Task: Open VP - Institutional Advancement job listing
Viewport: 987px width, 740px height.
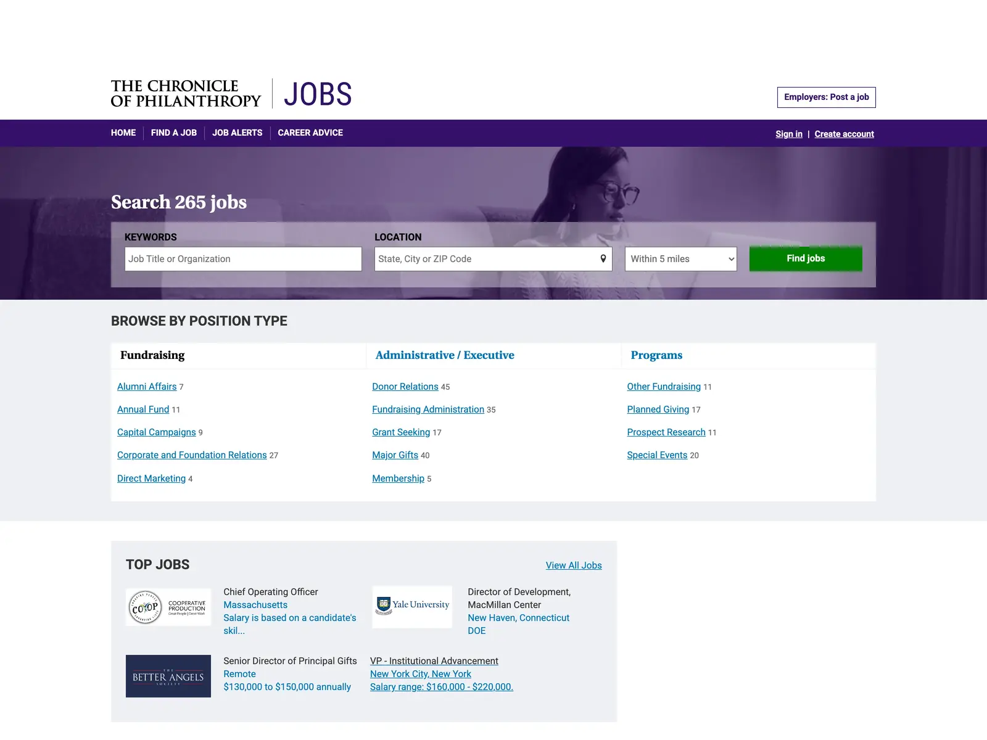Action: tap(434, 661)
